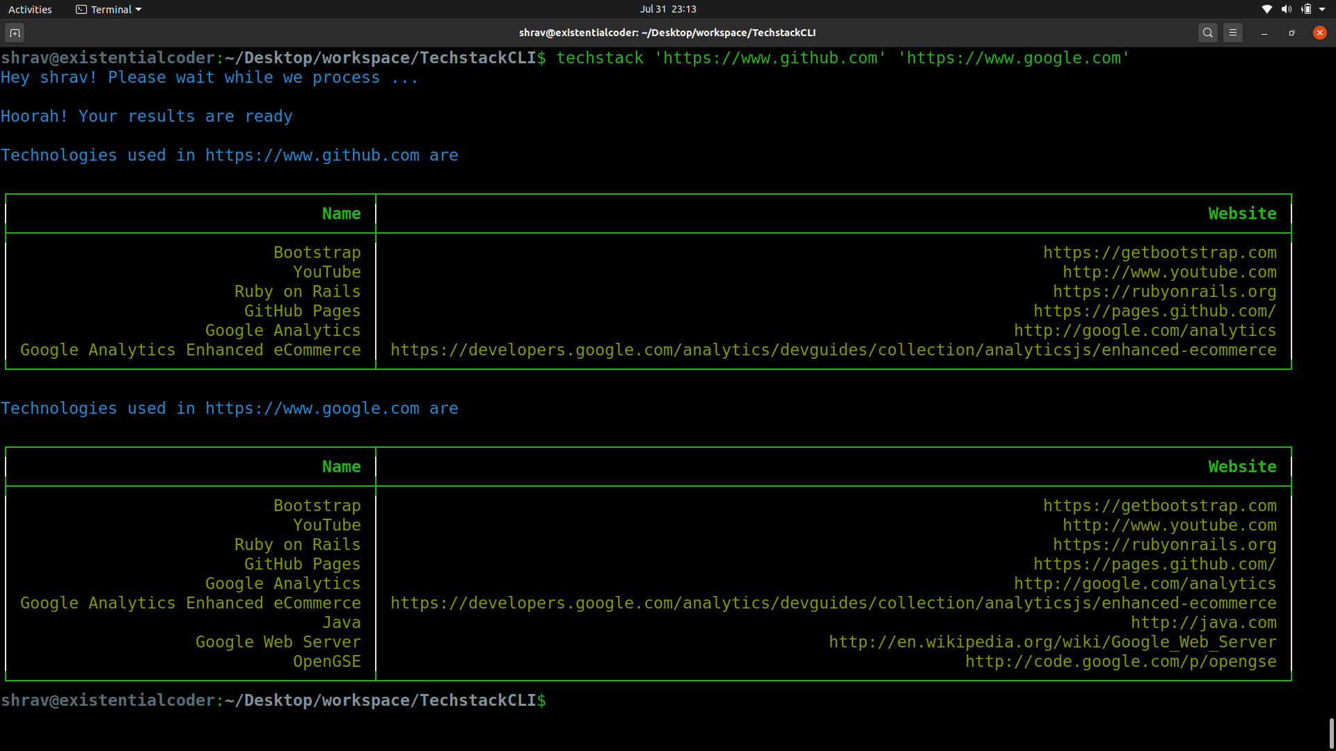The image size is (1336, 751).
Task: Click Google Web Server name row
Action: pos(278,643)
